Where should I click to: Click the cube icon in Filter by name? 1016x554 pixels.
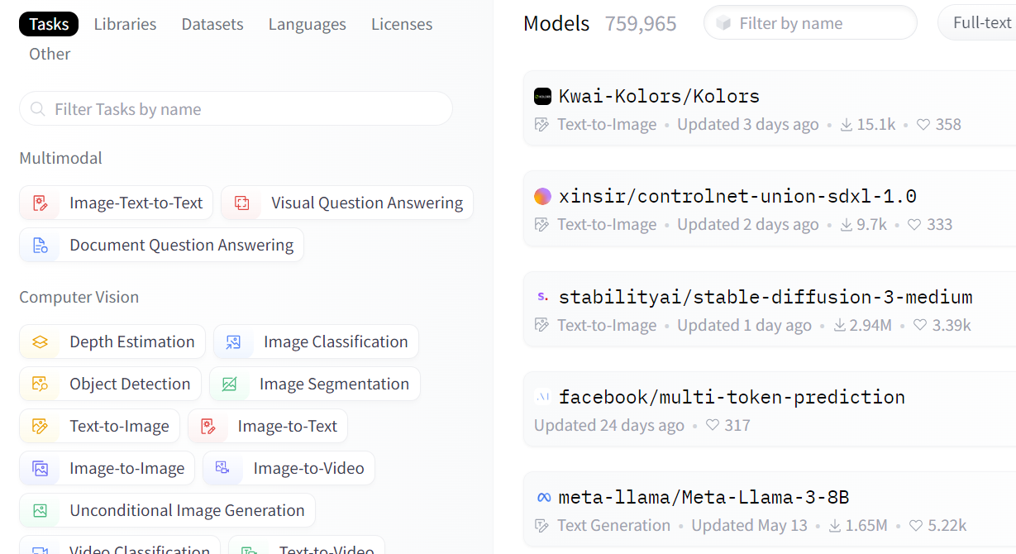point(723,23)
